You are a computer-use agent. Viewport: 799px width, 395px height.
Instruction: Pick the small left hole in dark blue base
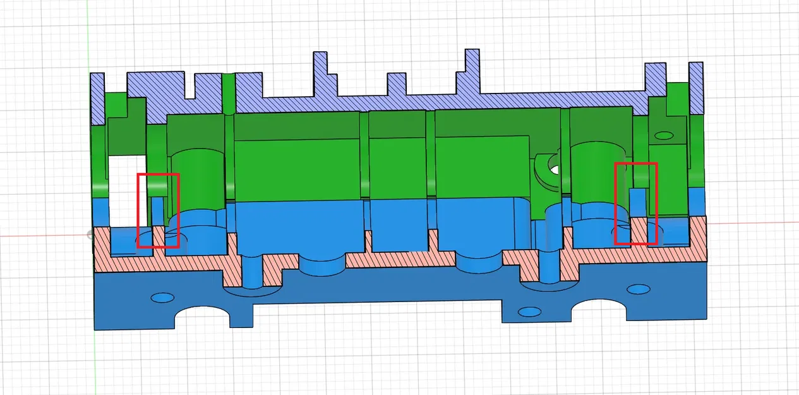tap(163, 296)
